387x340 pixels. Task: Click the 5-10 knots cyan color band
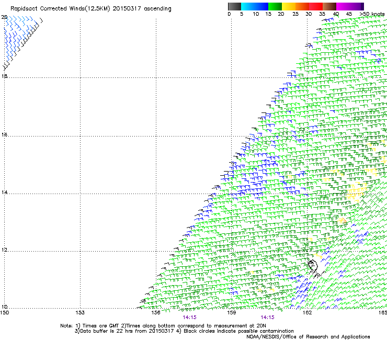pyautogui.click(x=248, y=6)
